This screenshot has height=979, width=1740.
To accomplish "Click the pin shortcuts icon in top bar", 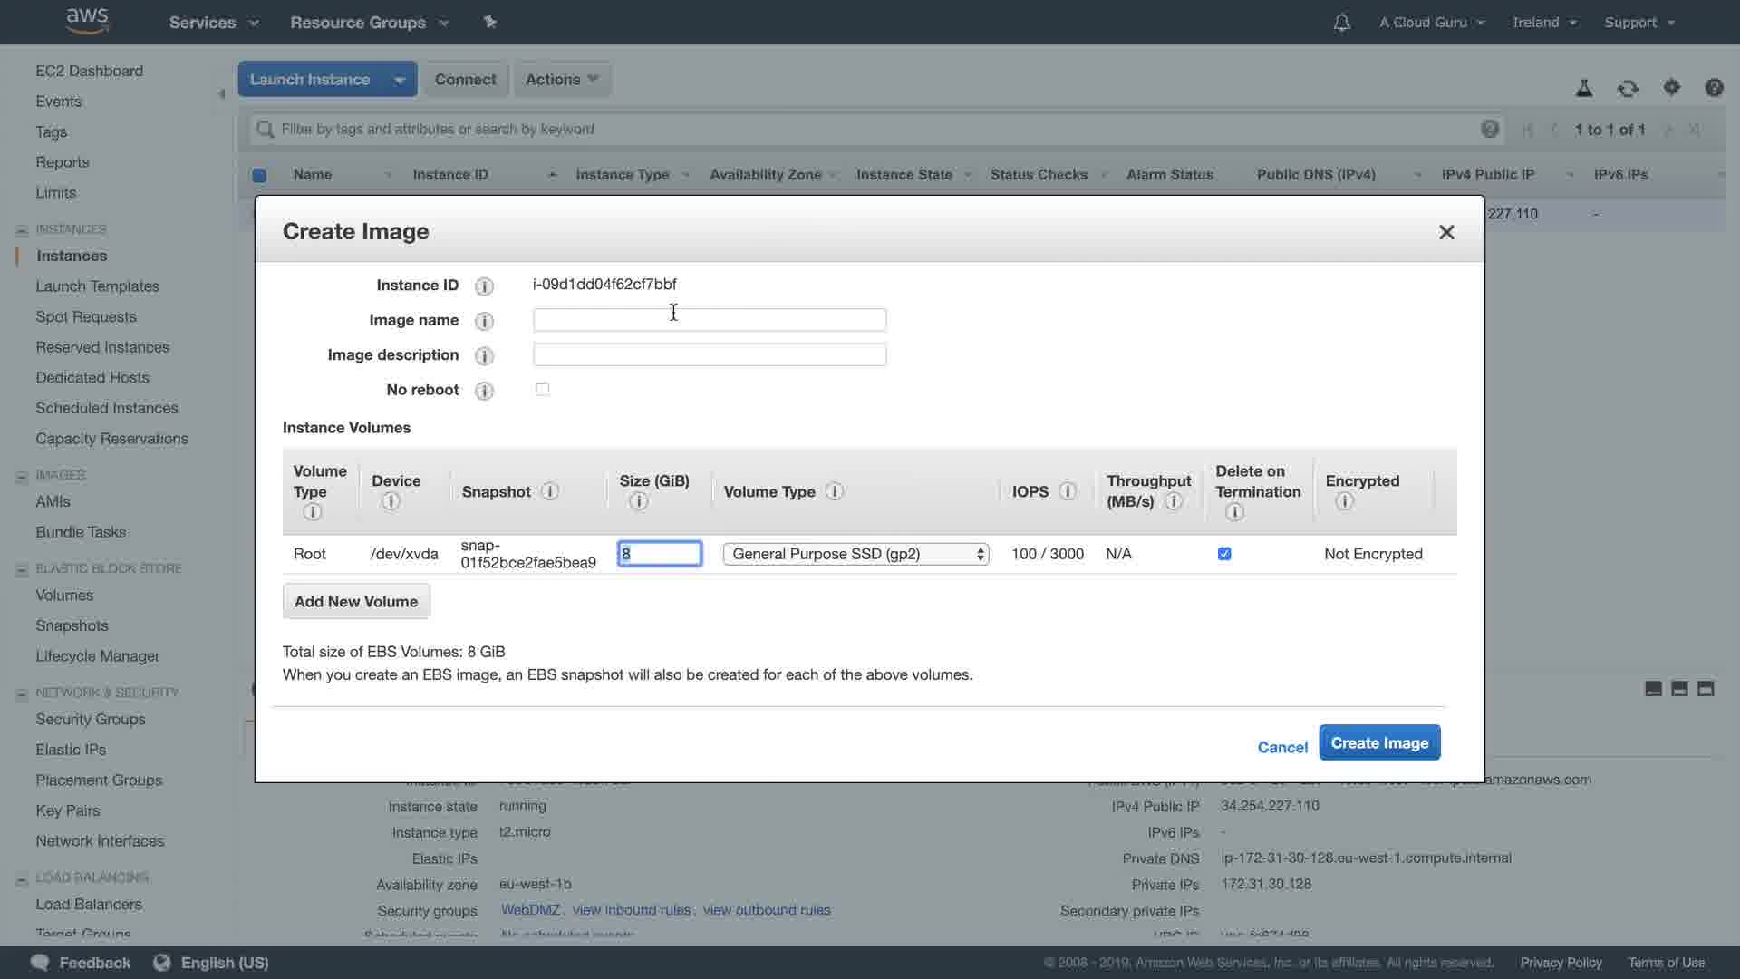I will click(x=489, y=22).
